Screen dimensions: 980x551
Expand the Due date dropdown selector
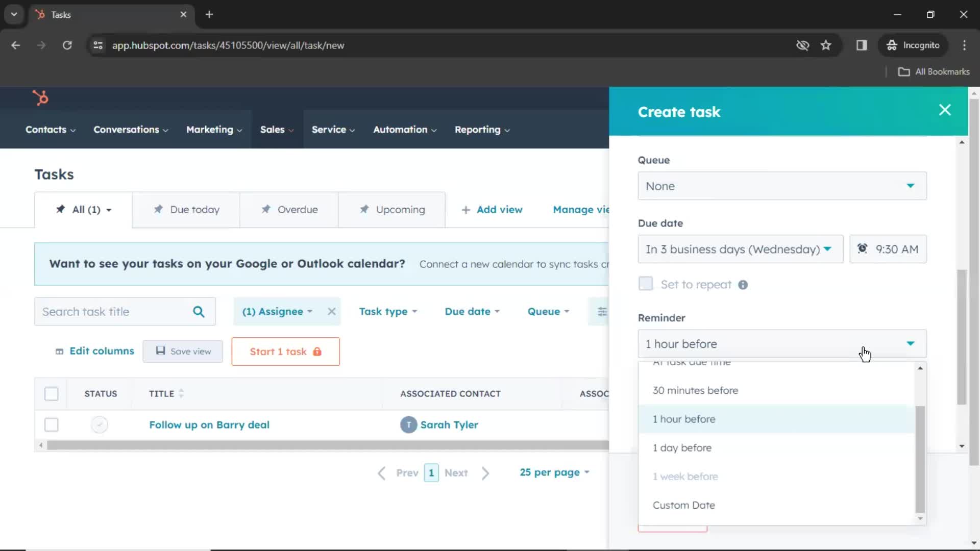pyautogui.click(x=740, y=249)
